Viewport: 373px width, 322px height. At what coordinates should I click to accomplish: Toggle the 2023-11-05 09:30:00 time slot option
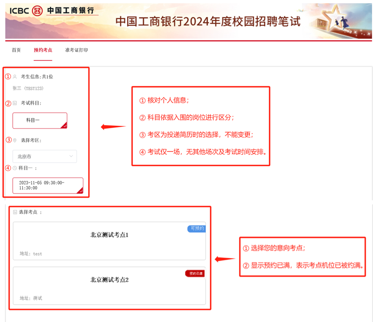pos(48,185)
